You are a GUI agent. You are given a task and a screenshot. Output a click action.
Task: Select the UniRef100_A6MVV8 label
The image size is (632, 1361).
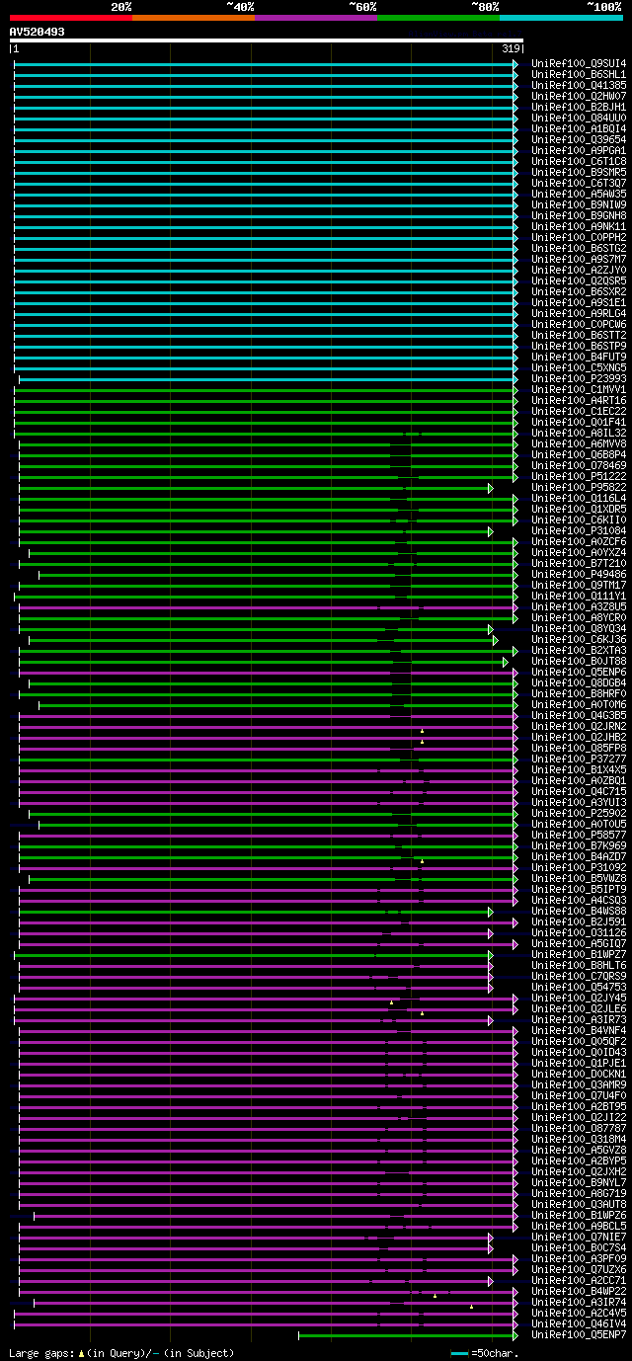pyautogui.click(x=579, y=444)
